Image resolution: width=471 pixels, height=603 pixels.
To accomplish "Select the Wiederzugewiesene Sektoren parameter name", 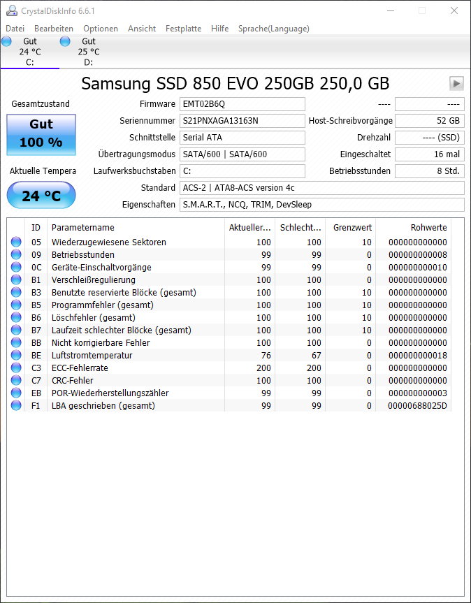I will click(109, 242).
